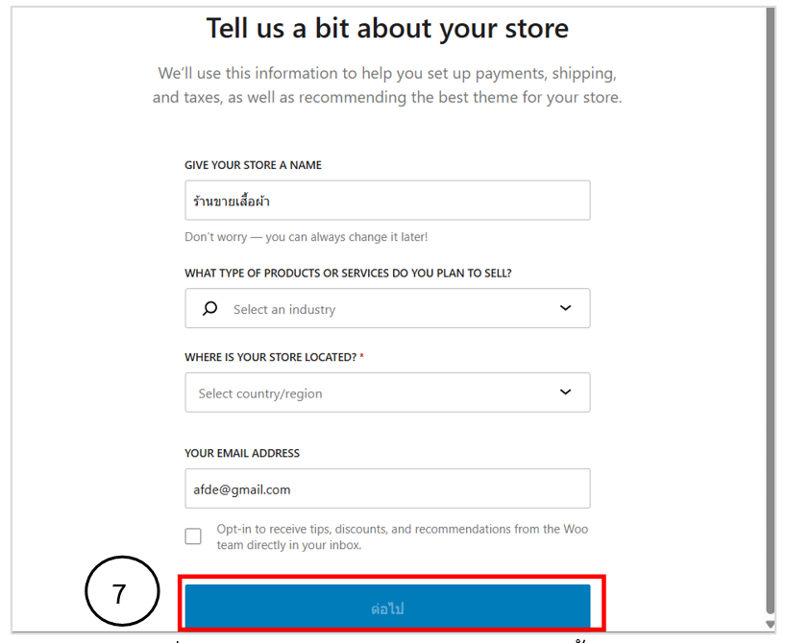Click the intro paragraph about payments and shipping
Image resolution: width=786 pixels, height=643 pixels.
387,85
